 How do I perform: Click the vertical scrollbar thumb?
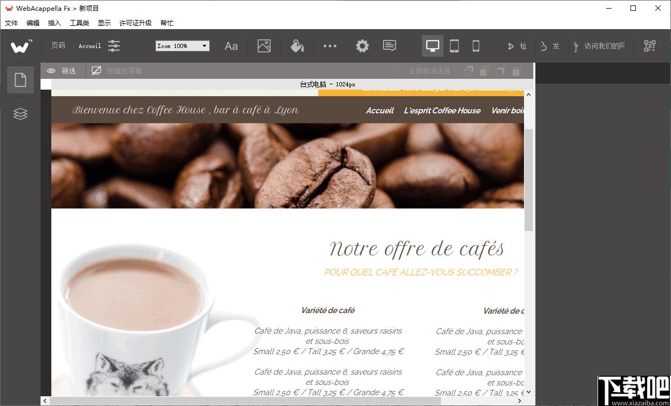click(x=529, y=180)
